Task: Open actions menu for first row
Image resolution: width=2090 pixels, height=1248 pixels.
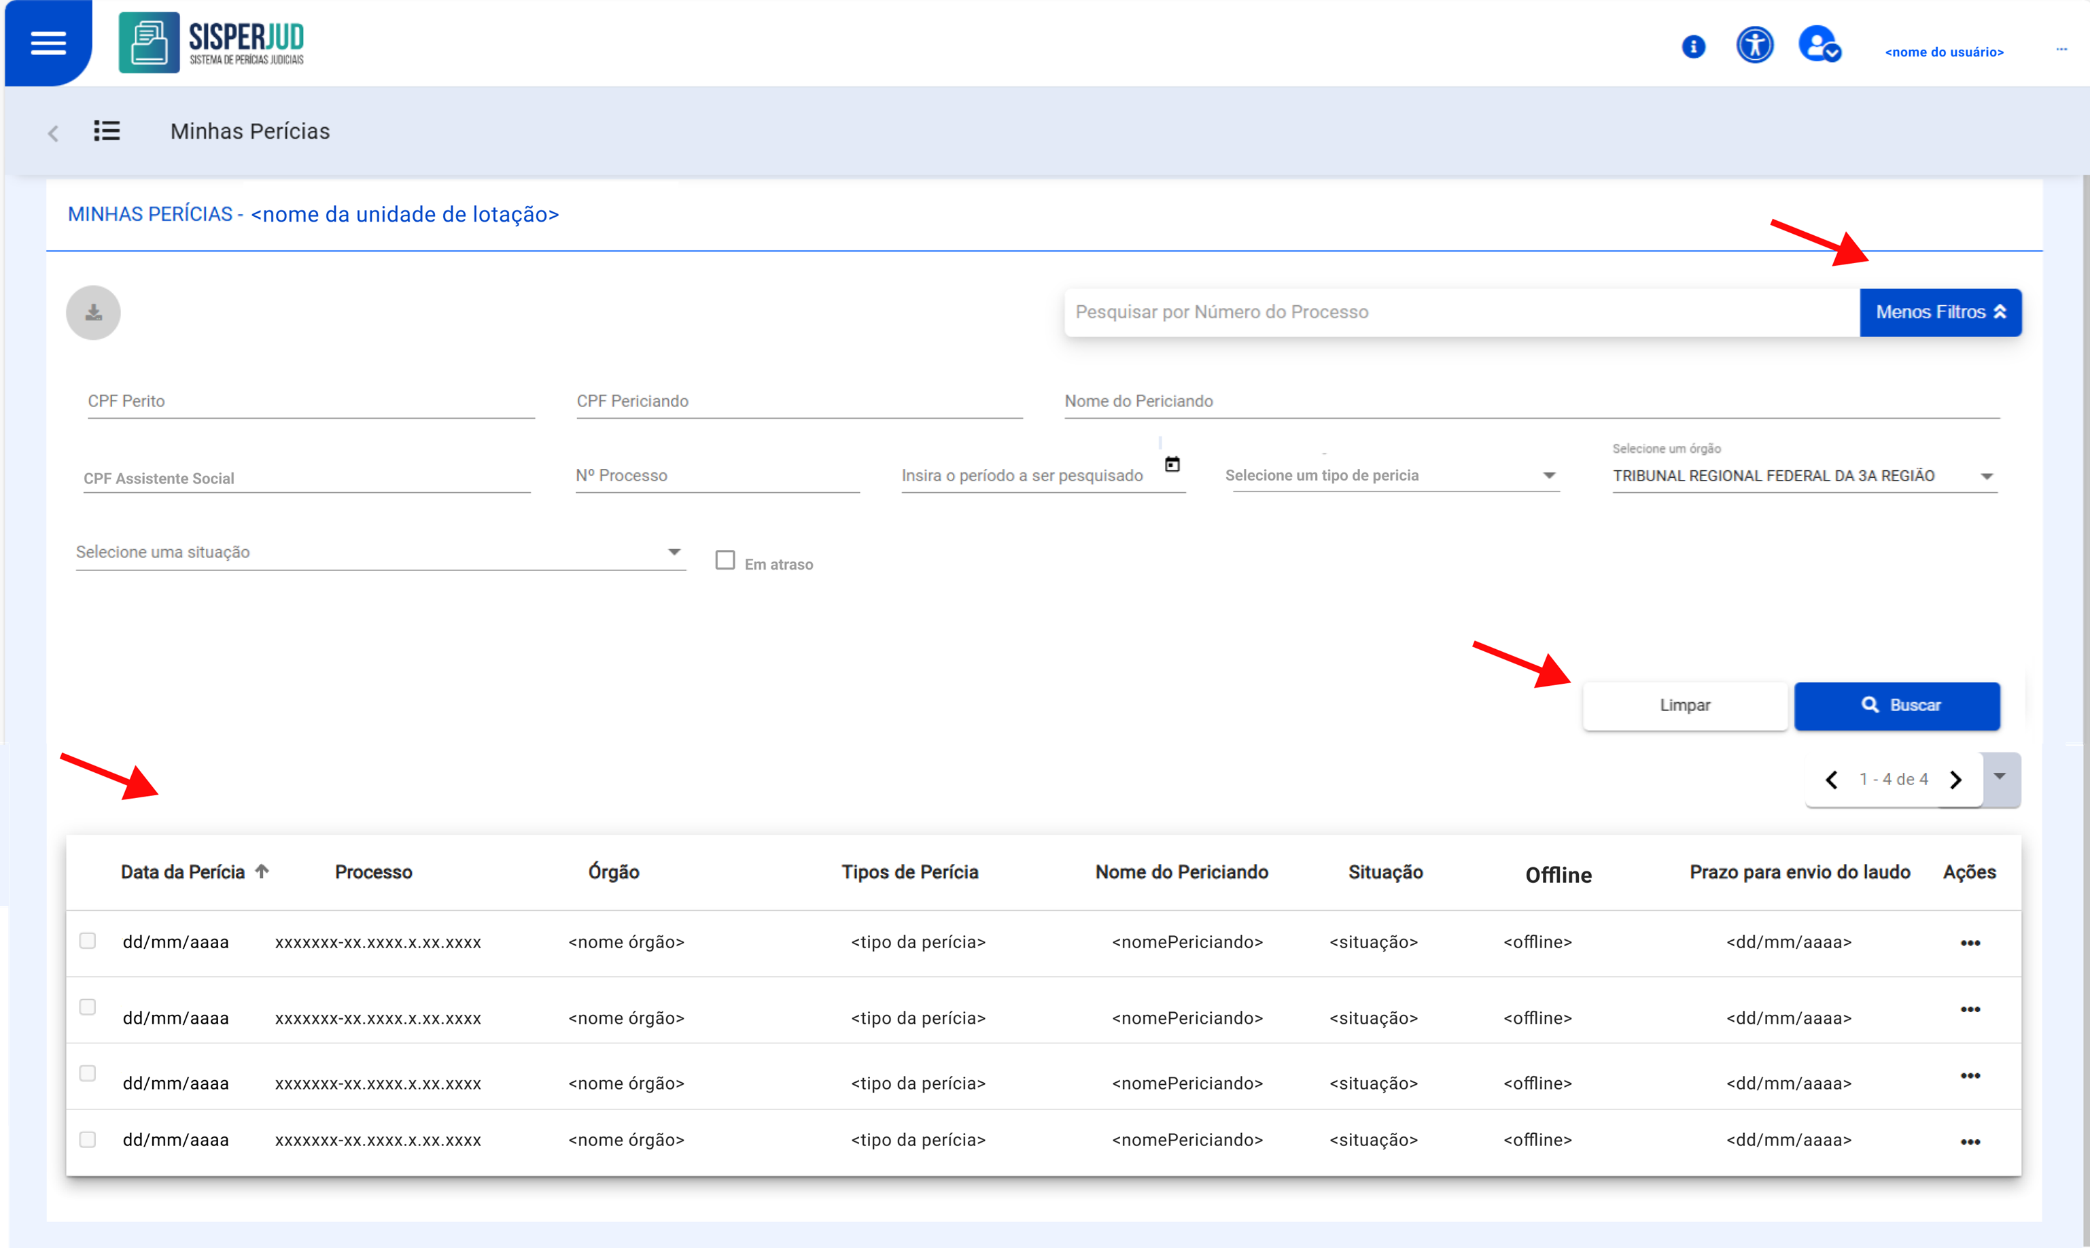Action: [1970, 943]
